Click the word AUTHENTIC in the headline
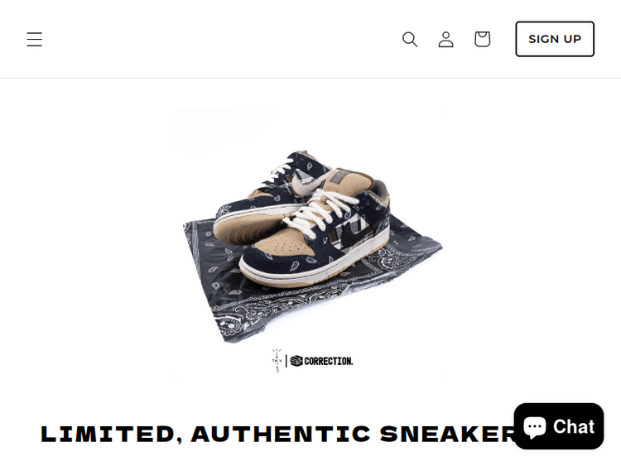 pyautogui.click(x=281, y=434)
